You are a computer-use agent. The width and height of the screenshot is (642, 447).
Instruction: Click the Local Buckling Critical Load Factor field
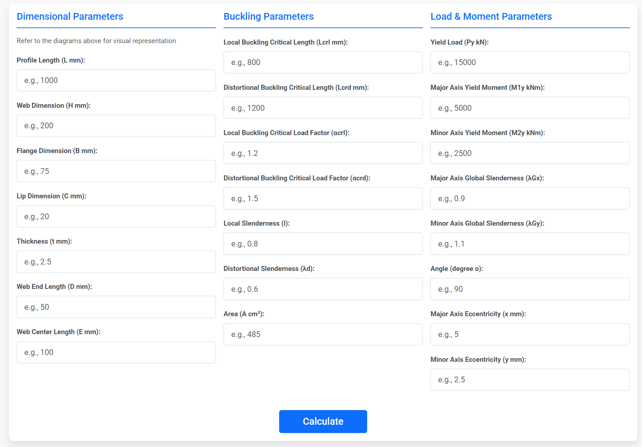pos(323,153)
